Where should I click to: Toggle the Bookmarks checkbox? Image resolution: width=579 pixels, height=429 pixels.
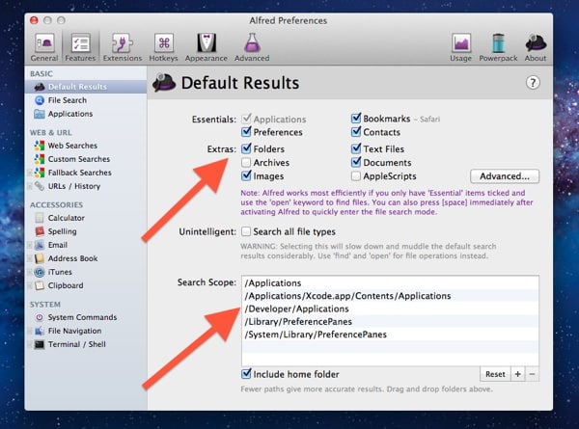356,119
